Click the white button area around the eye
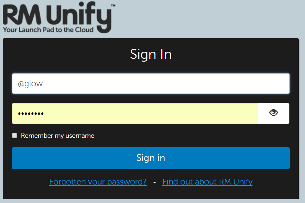305x203 pixels. [274, 113]
